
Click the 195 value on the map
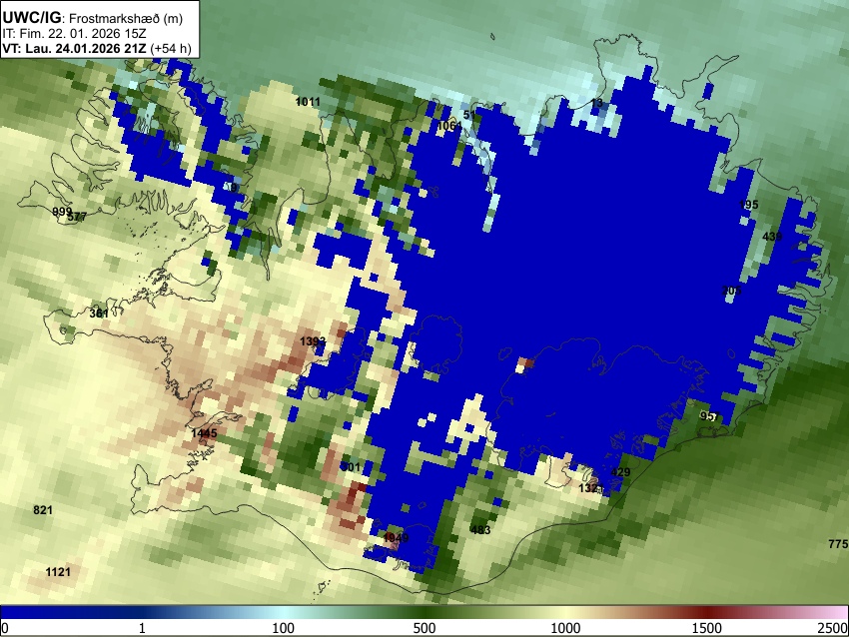[x=749, y=205]
